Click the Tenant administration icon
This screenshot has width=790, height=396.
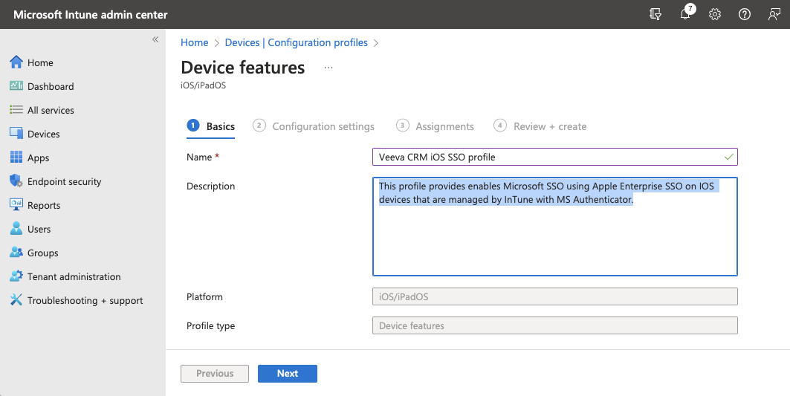coord(16,276)
